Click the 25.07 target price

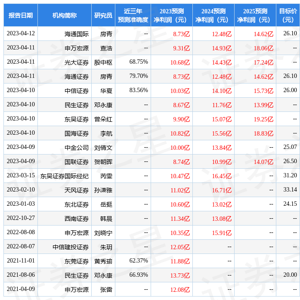coord(290,147)
